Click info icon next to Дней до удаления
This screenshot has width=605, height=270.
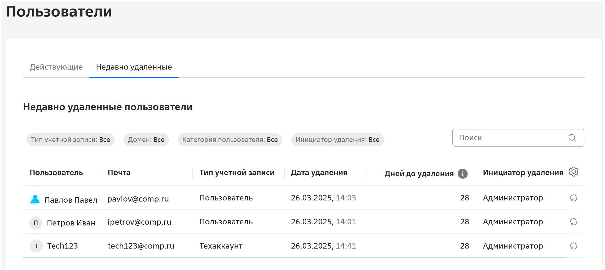point(463,174)
